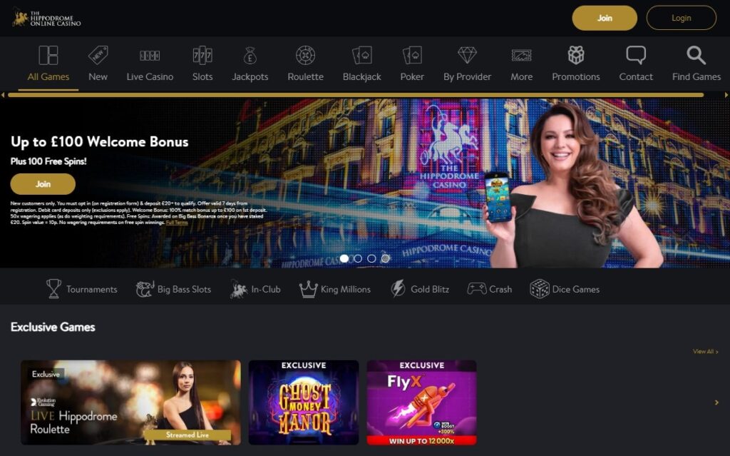
Task: Go to the Contact menu label
Action: pyautogui.click(x=636, y=77)
